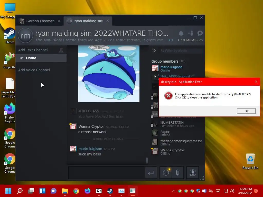Open the Firefox Nightly desktop shortcut
Viewport: 263px width, 197px height.
[10, 113]
